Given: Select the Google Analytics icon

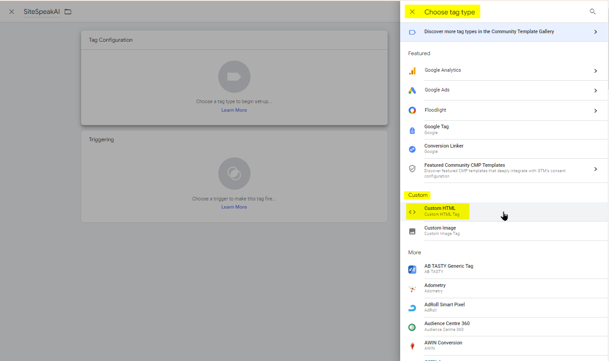Looking at the screenshot, I should tap(412, 71).
